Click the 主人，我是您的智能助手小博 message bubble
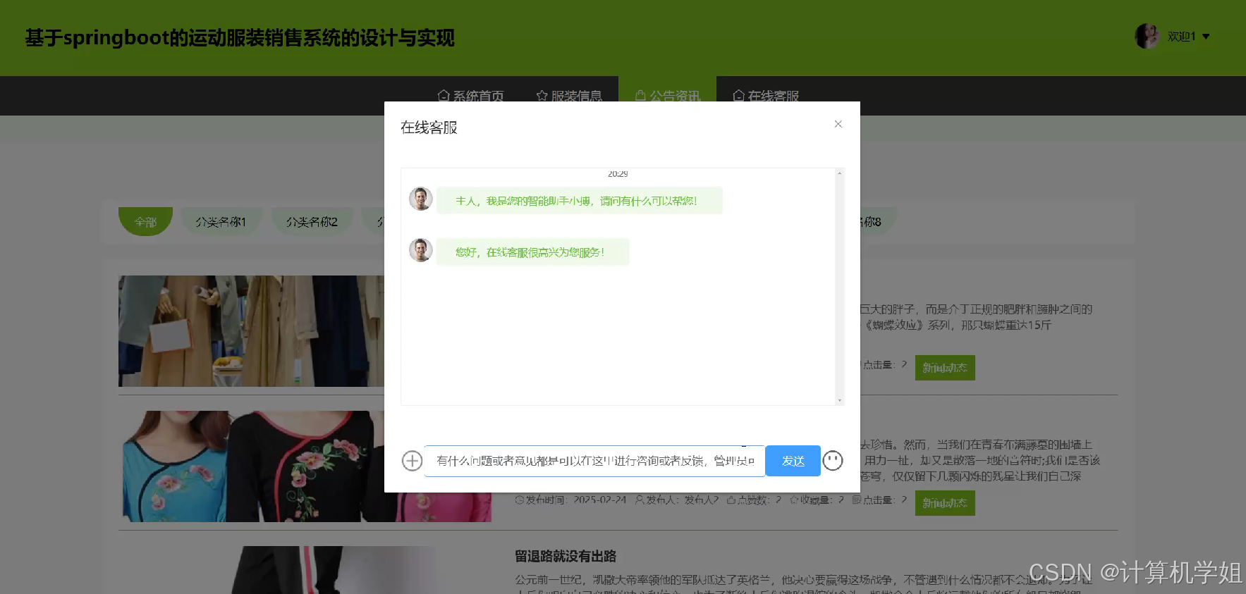 [x=579, y=201]
